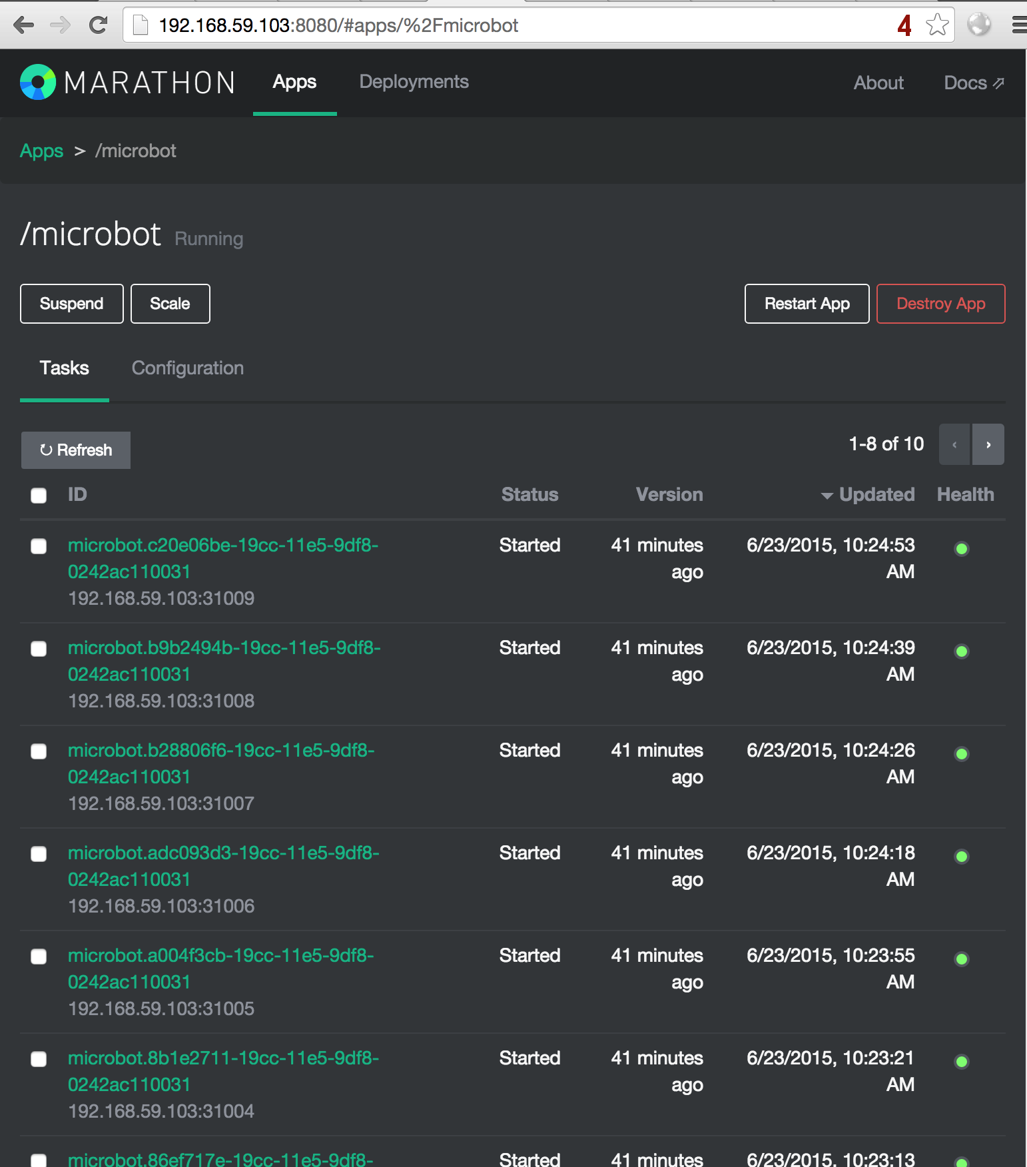The height and width of the screenshot is (1167, 1027).
Task: Click health dot for microbot.b9b2494b task
Action: 961,651
